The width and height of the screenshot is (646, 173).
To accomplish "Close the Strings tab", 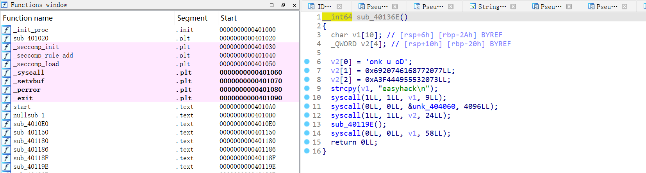I will point(513,7).
